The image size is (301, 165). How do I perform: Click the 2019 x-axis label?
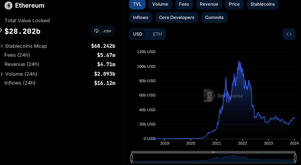(x=165, y=143)
